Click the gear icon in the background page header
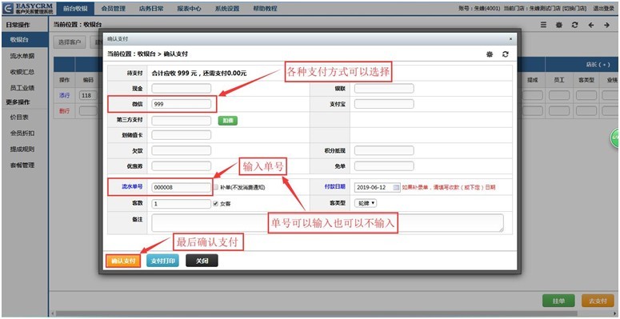 (559, 25)
